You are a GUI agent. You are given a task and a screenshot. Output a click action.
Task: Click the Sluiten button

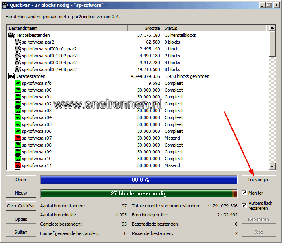[x=21, y=232]
